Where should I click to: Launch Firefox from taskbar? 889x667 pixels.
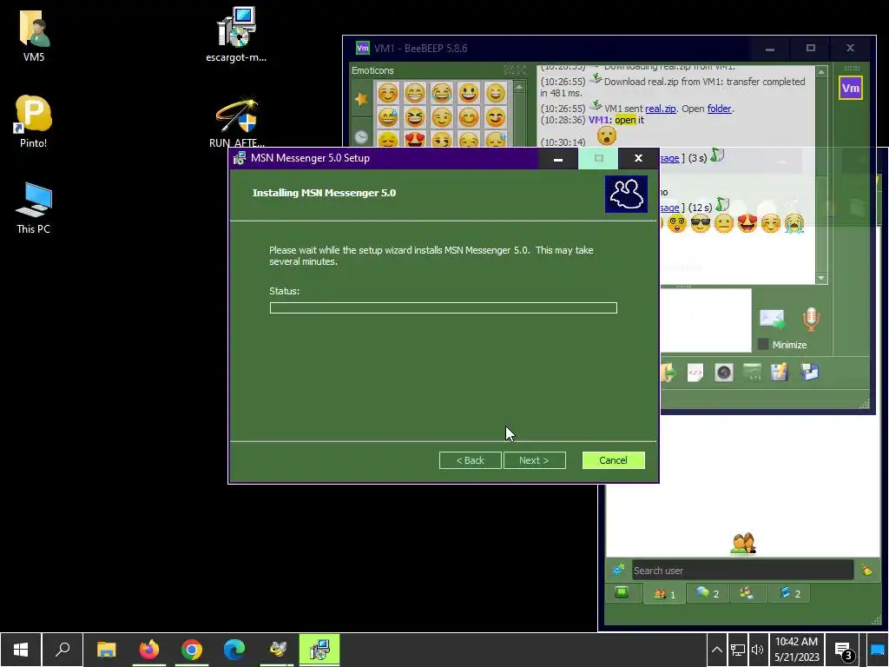[149, 650]
